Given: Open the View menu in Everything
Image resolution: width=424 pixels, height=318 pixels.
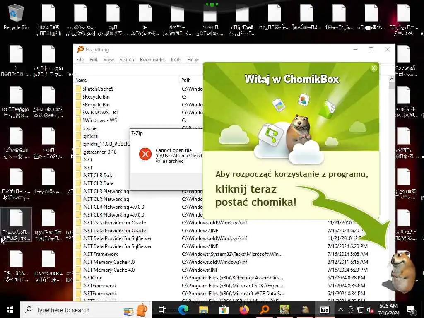Looking at the screenshot, I should (108, 60).
